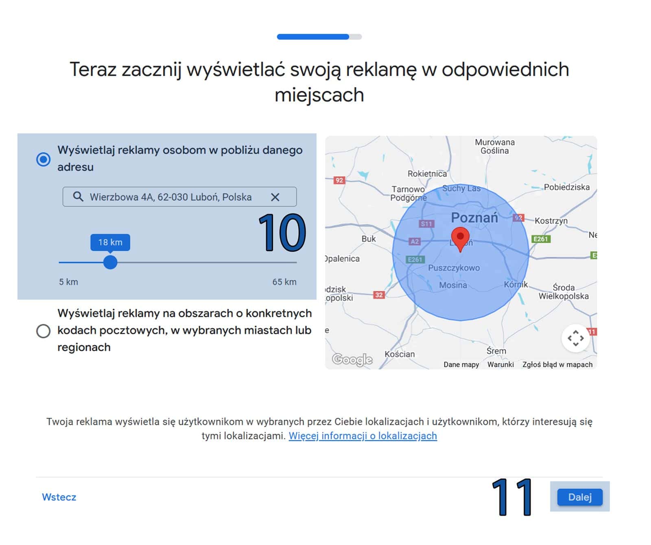Click Zgłoś błąd w mapach link

(x=557, y=365)
